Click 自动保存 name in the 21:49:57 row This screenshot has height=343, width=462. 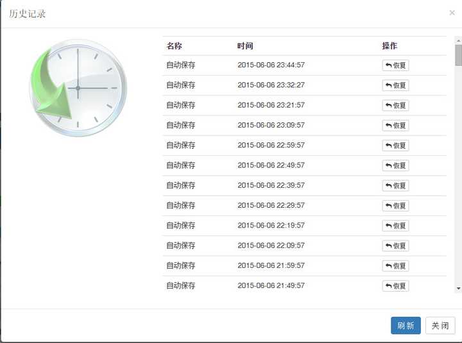[180, 285]
